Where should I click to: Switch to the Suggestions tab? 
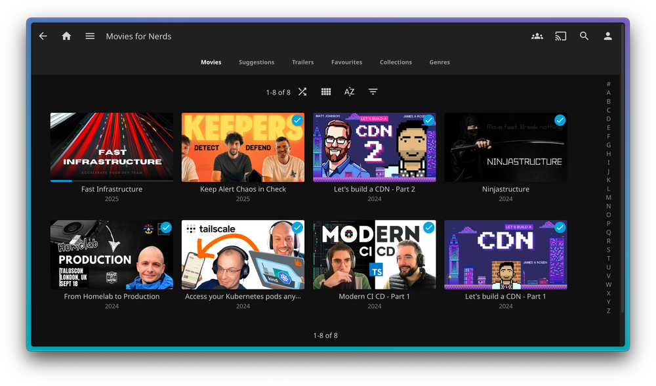256,62
